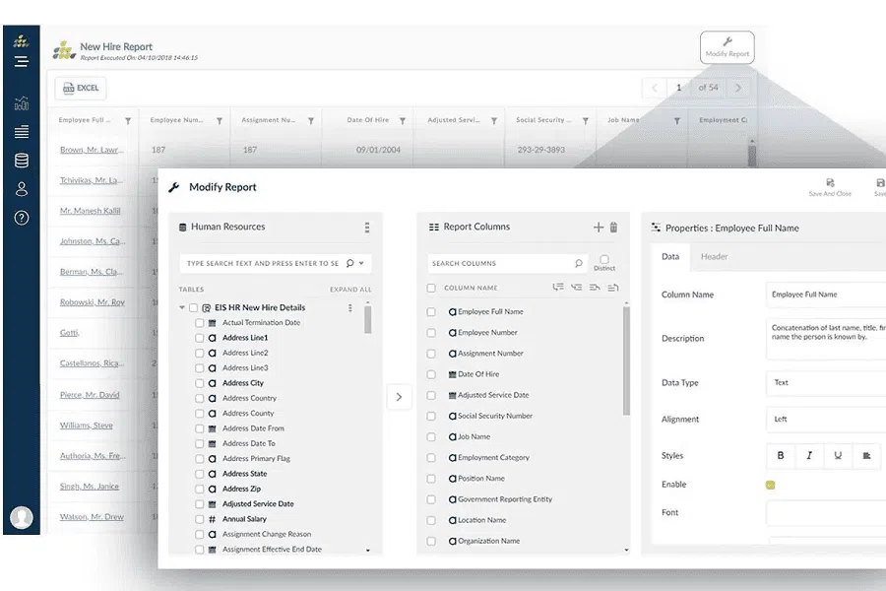Check the Employee Number column checkbox
The height and width of the screenshot is (591, 886).
coord(431,333)
